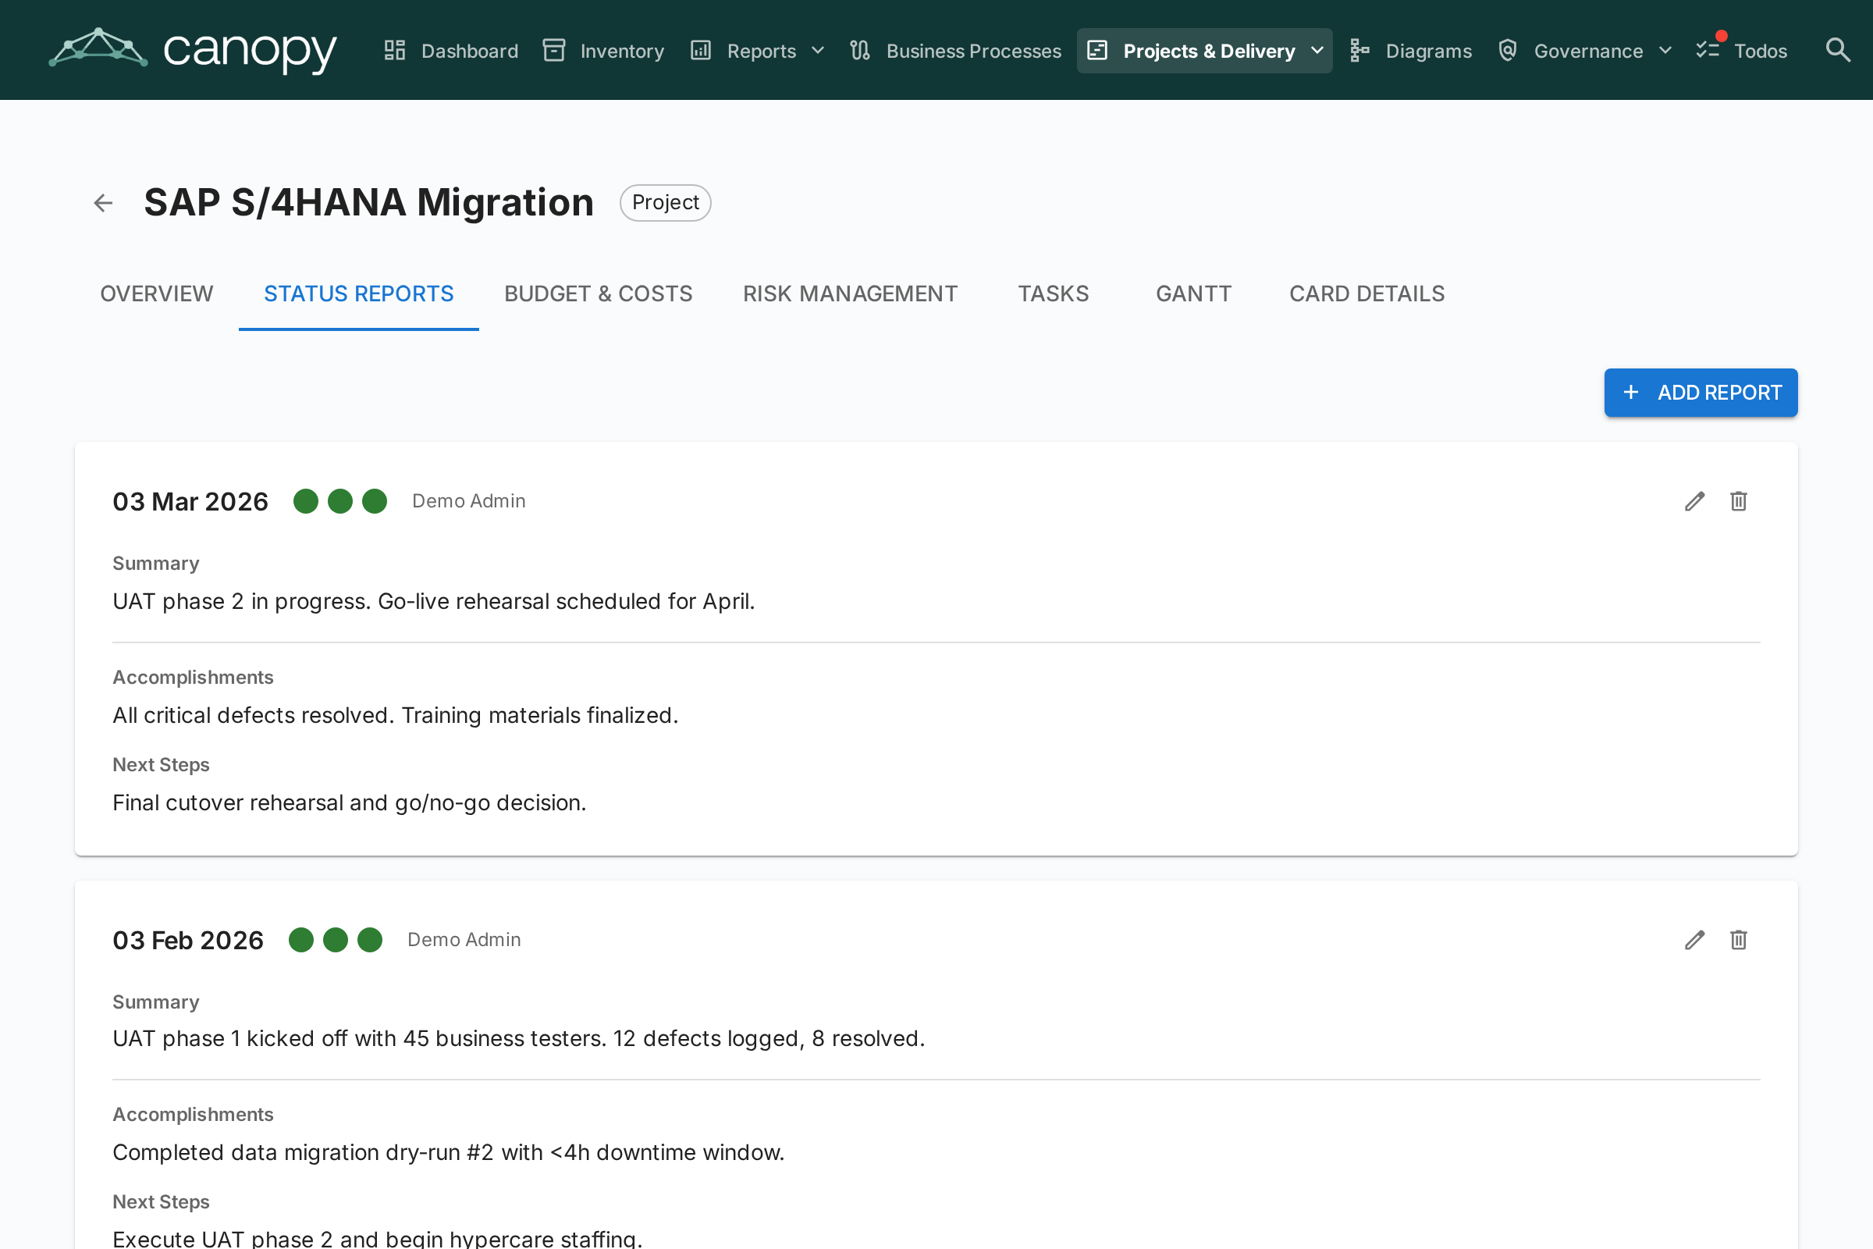
Task: Go to Inventory
Action: click(x=603, y=50)
